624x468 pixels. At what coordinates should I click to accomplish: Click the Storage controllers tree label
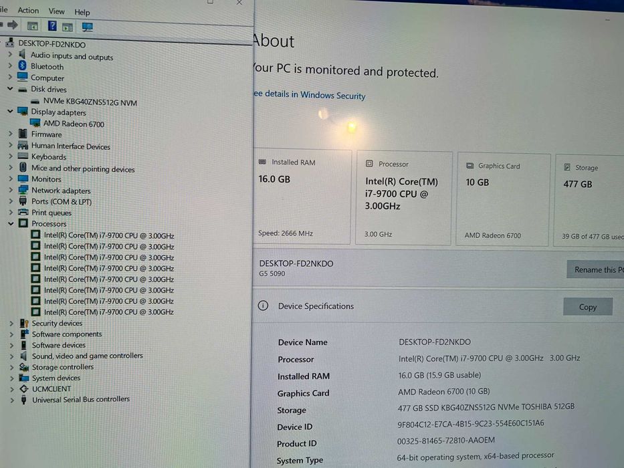63,367
